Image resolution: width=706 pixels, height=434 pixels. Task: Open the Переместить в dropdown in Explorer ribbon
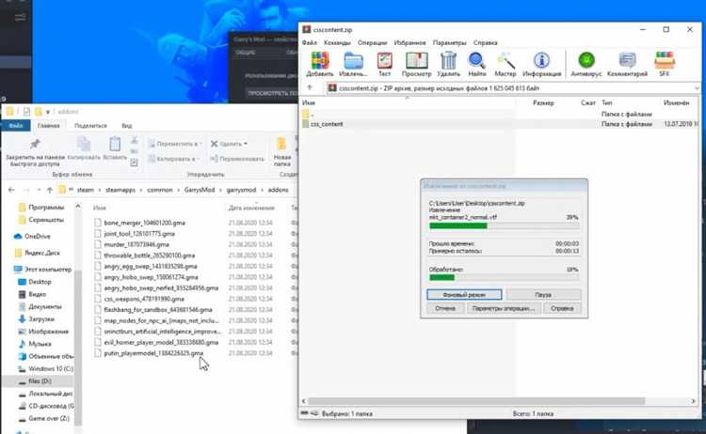point(200,144)
